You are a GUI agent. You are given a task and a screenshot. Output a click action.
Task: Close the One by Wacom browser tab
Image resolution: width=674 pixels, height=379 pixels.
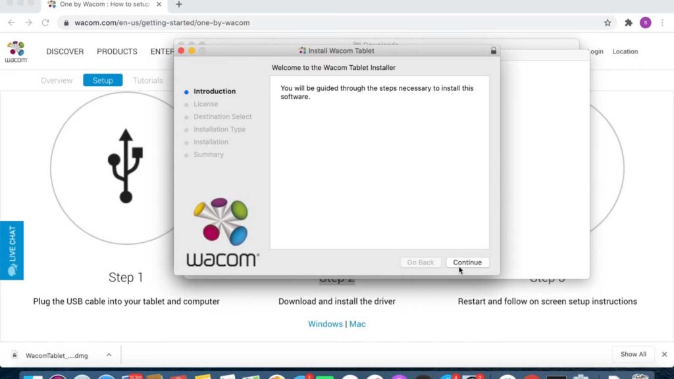159,5
